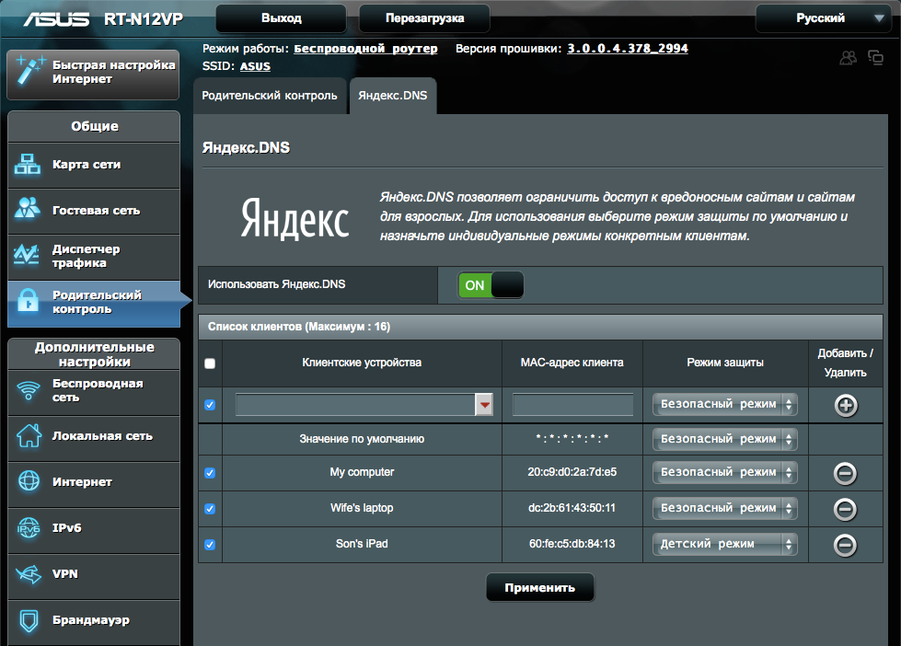Open Карта сети label in sidebar

(87, 165)
